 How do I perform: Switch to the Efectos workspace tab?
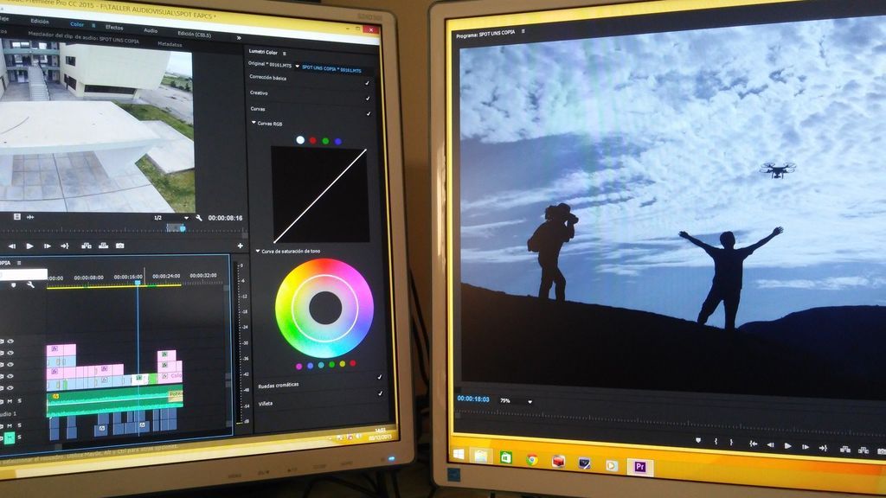[113, 28]
